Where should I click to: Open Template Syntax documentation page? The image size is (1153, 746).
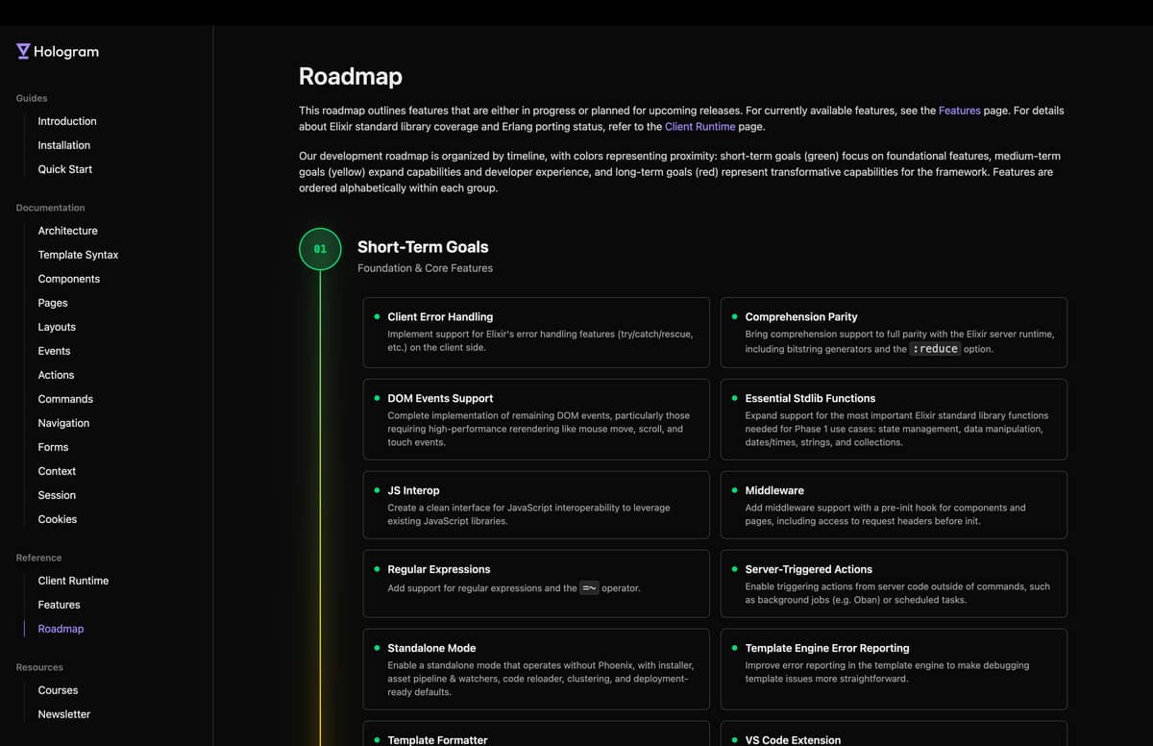coord(79,255)
